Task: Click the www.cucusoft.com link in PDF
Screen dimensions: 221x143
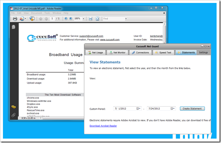Action: coord(110,40)
